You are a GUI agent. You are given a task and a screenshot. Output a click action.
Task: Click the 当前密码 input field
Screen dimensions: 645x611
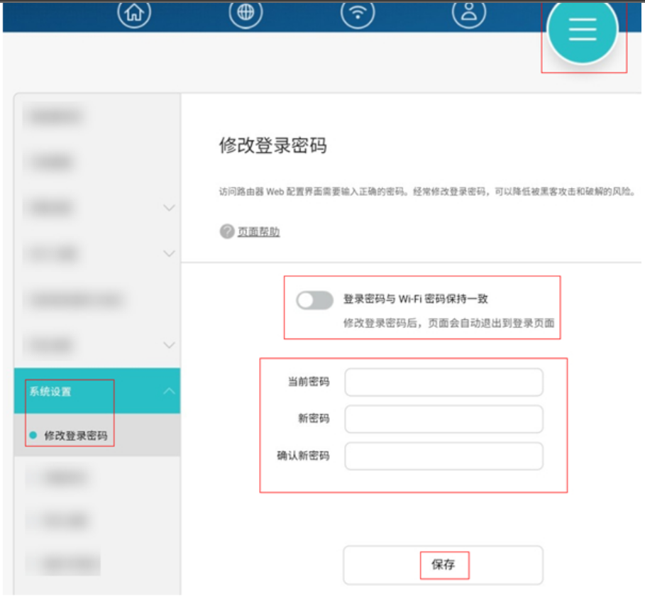tap(443, 382)
